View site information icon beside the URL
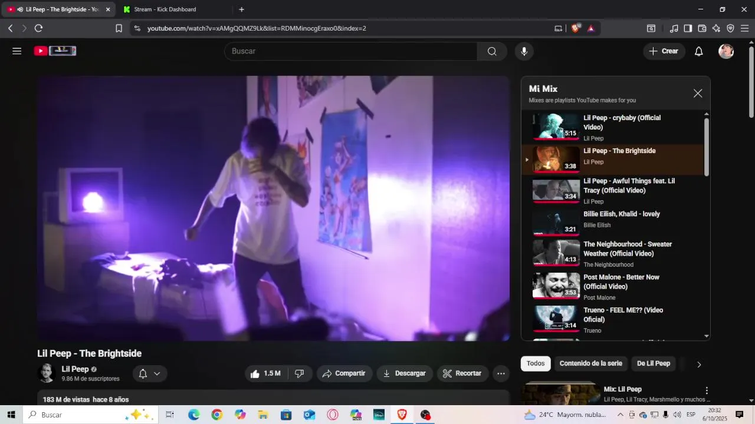 click(x=137, y=28)
